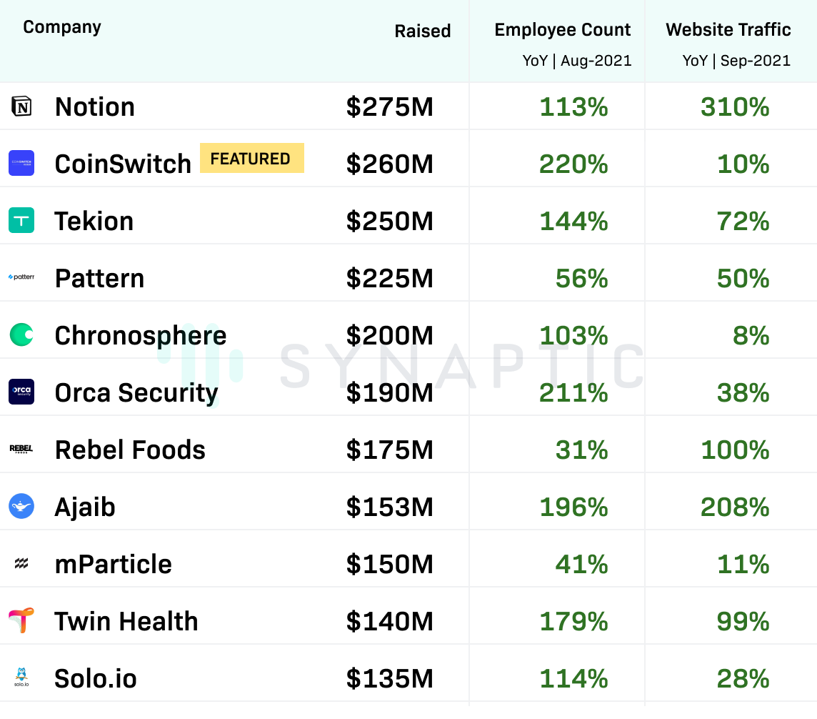Click Rebel Foods' 100% website traffic
Viewport: 817px width, 719px height.
(735, 450)
